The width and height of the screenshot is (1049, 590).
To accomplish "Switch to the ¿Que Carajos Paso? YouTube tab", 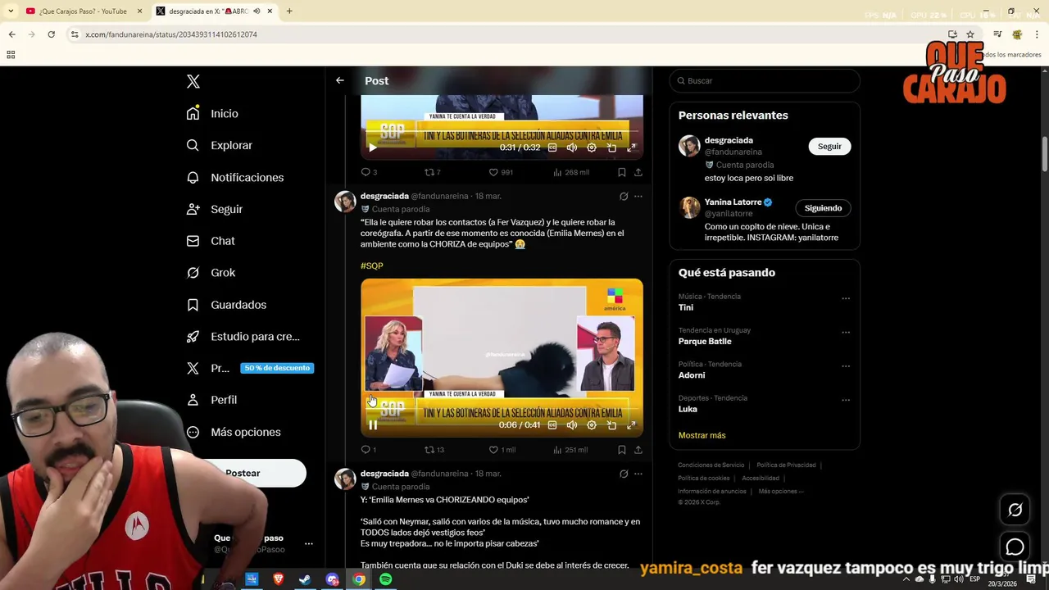I will (x=83, y=11).
